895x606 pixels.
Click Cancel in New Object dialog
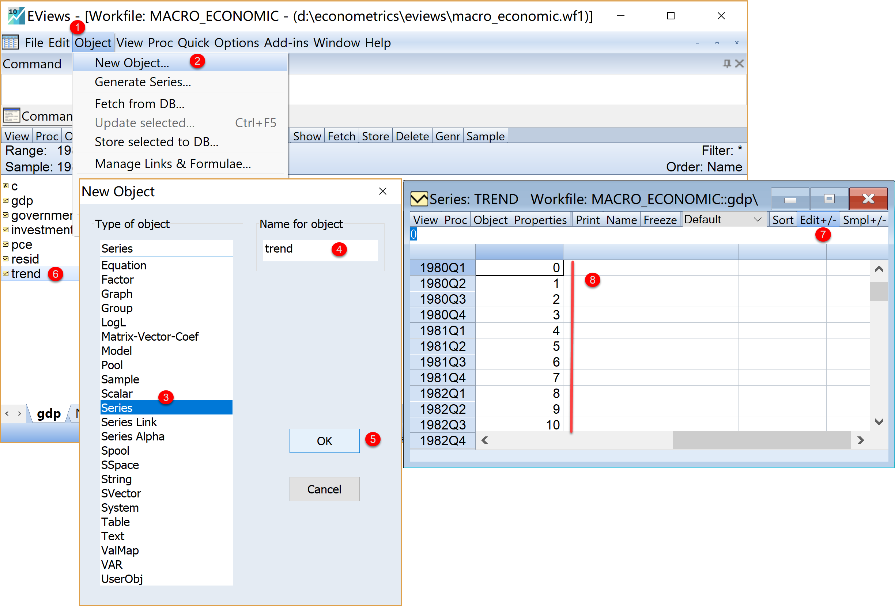pyautogui.click(x=324, y=489)
